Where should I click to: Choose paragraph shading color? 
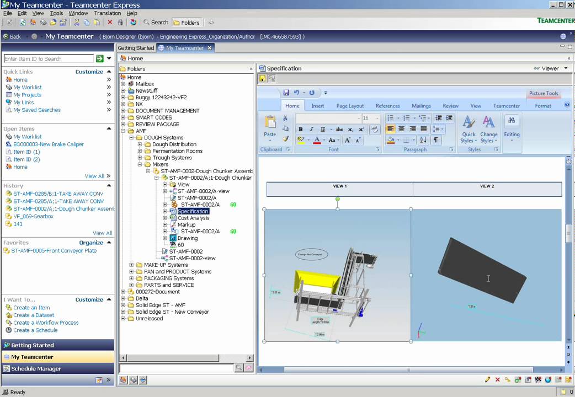[x=391, y=140]
